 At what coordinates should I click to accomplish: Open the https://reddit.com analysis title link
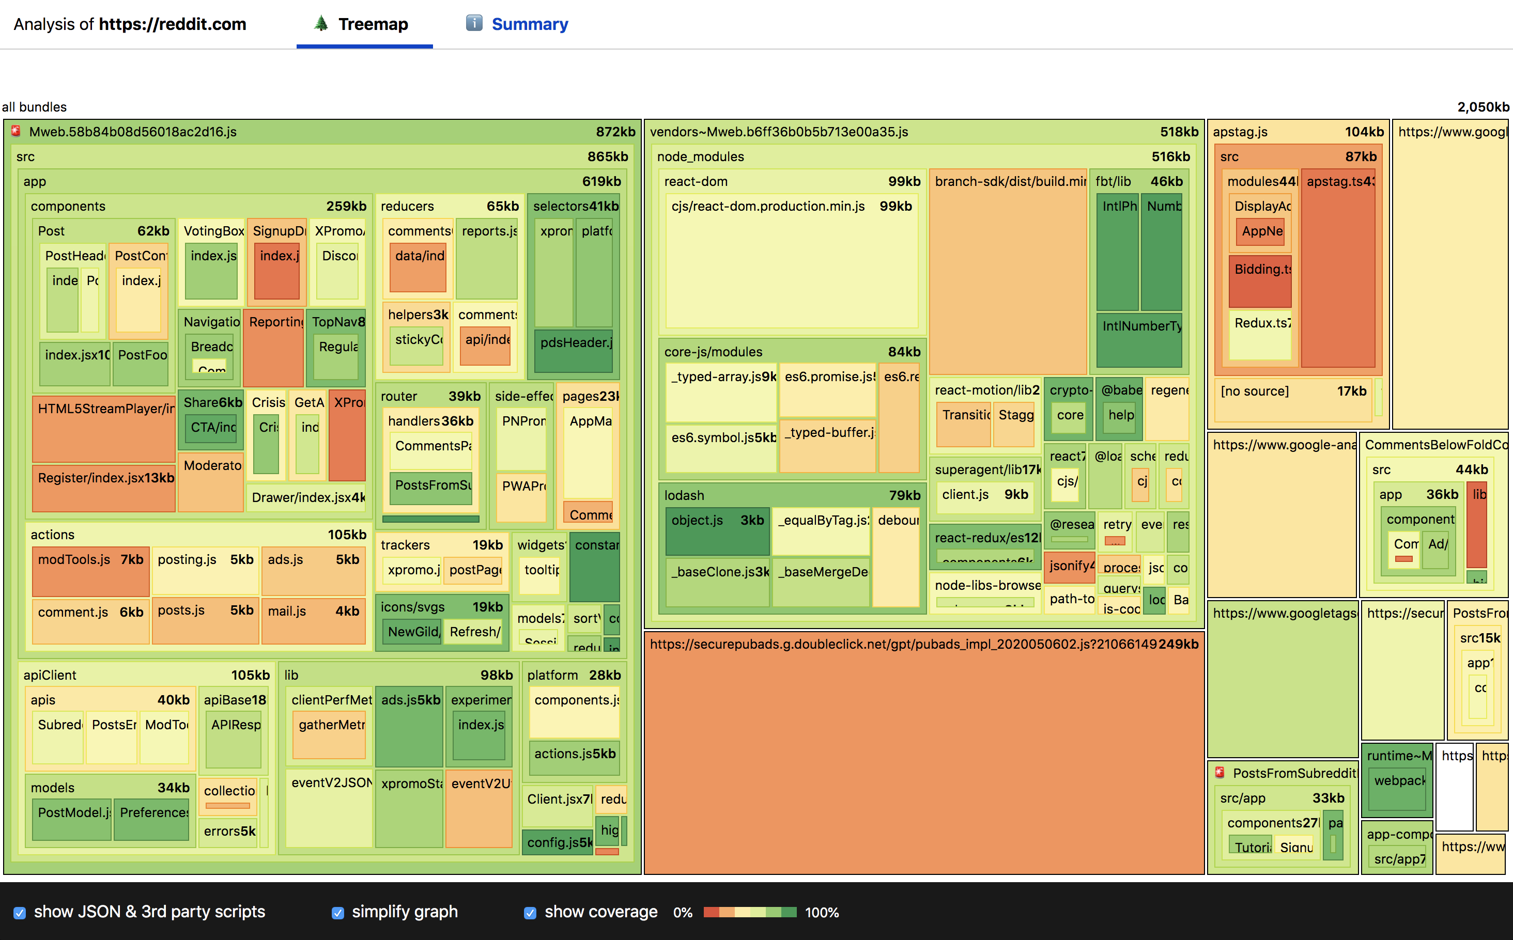point(172,24)
